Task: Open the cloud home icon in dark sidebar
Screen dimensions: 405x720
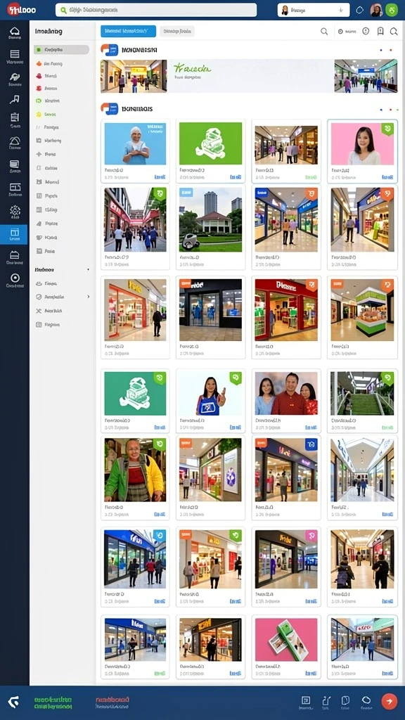Action: (15, 32)
